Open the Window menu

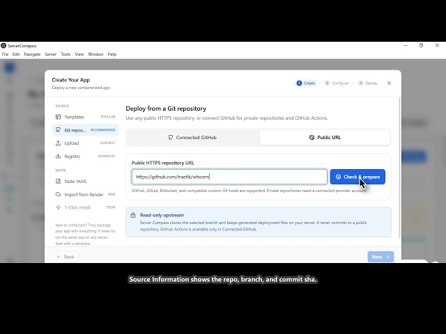tap(95, 54)
